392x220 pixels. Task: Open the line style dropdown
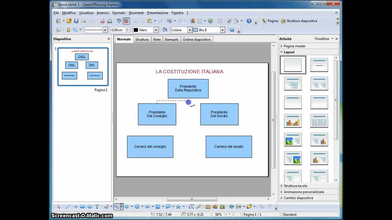(x=105, y=30)
